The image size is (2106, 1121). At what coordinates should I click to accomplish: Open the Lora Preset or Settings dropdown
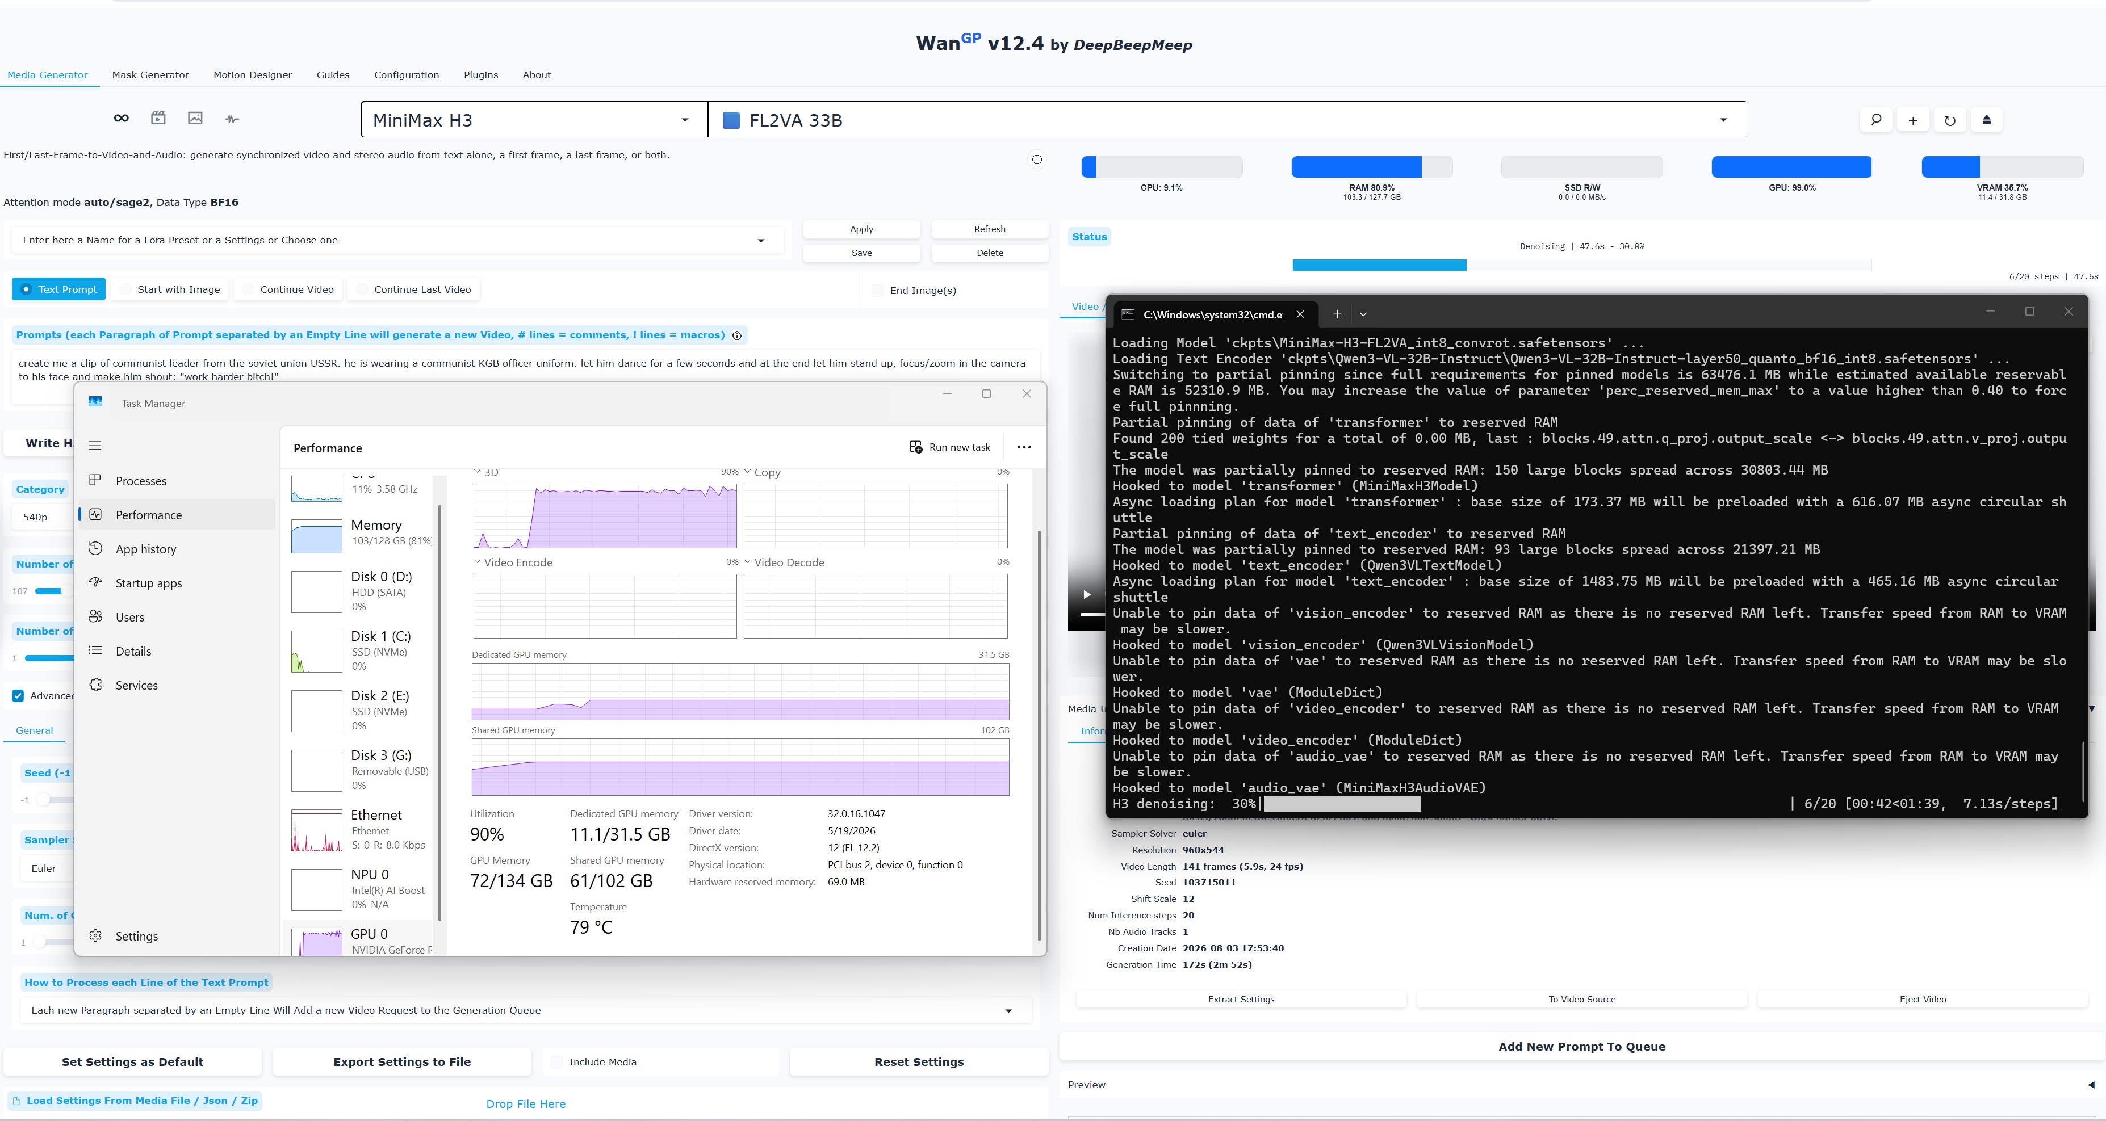397,240
